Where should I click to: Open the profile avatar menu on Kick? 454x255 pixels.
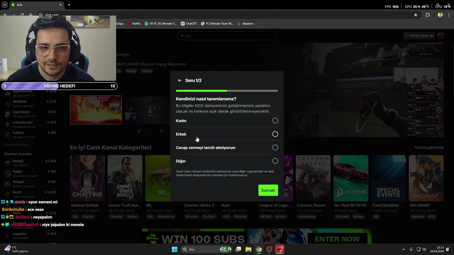(441, 36)
